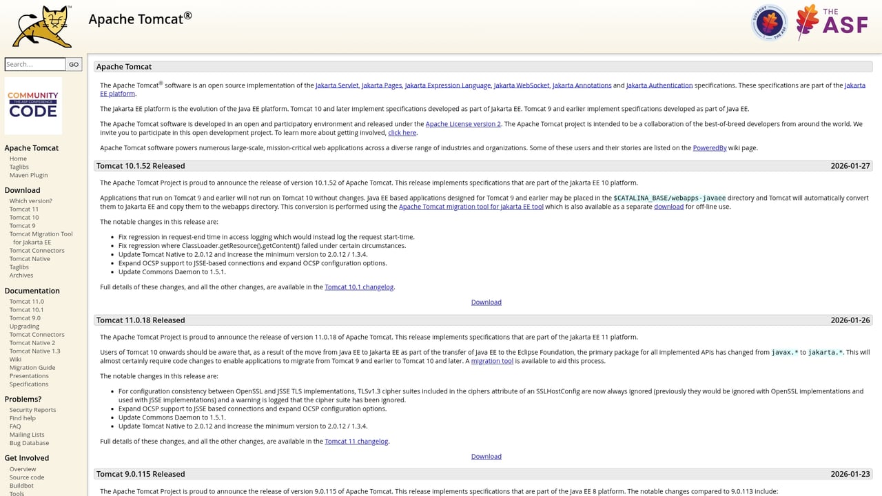Visit the Bug Database link
This screenshot has height=496, width=882.
click(29, 442)
